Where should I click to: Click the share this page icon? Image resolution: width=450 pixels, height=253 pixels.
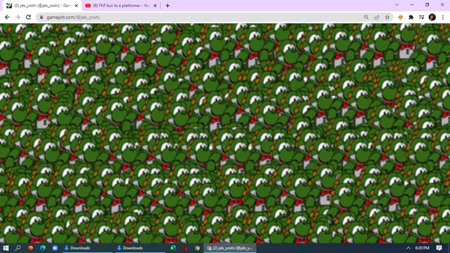point(377,17)
